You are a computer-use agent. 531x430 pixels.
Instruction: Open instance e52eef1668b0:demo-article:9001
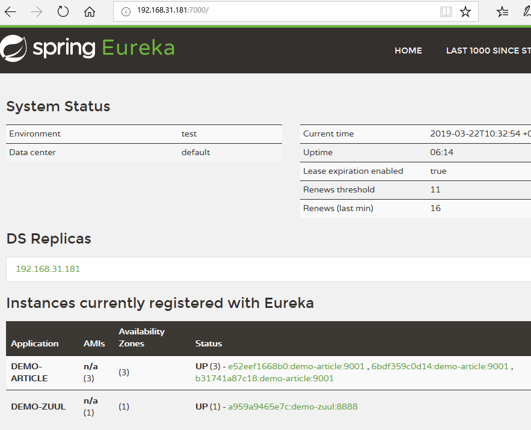tap(296, 366)
